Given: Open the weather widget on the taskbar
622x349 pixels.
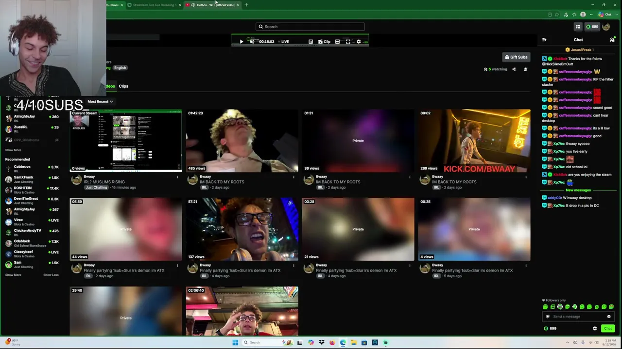Looking at the screenshot, I should pyautogui.click(x=12, y=343).
